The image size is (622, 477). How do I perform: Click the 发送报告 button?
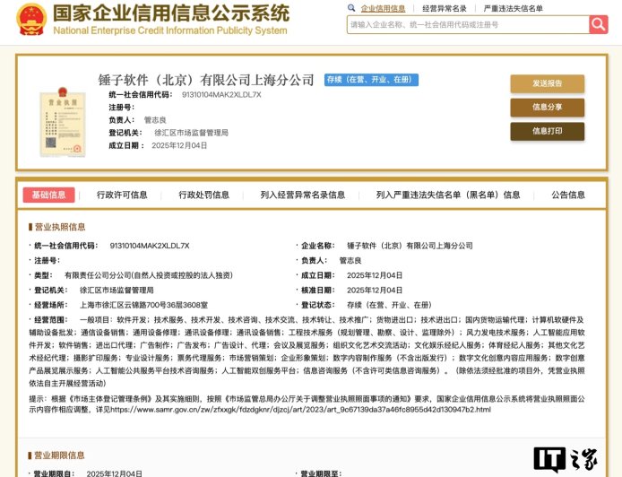[x=547, y=83]
